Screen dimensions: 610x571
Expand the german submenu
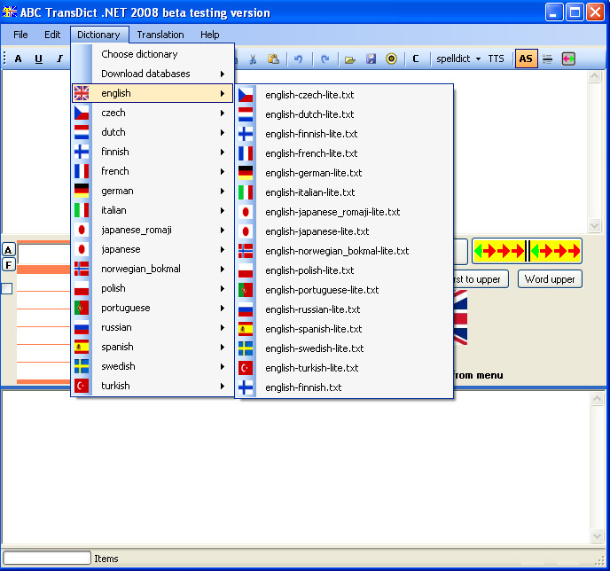(x=152, y=191)
